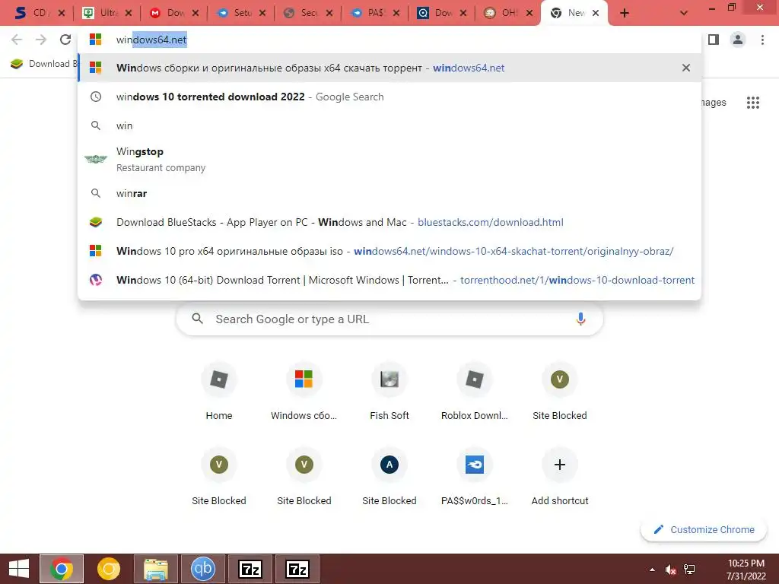Toggle the side panel icon
779x584 pixels.
click(x=714, y=40)
